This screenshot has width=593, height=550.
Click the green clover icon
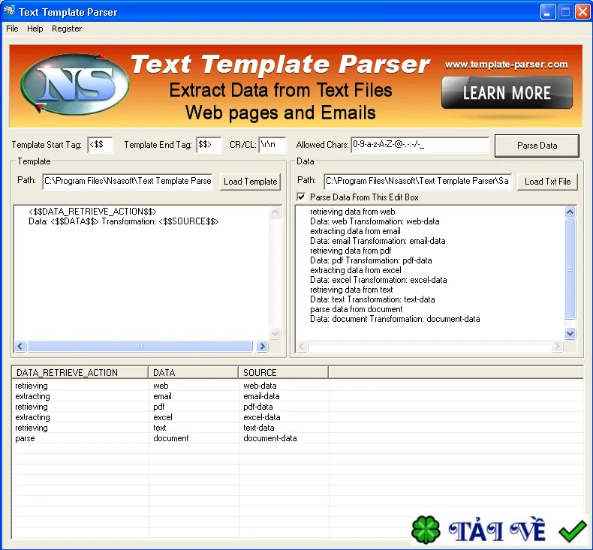click(x=426, y=530)
